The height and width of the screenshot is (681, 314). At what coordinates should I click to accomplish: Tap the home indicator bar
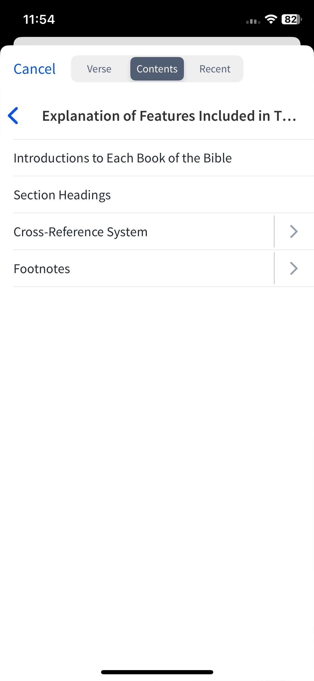157,672
